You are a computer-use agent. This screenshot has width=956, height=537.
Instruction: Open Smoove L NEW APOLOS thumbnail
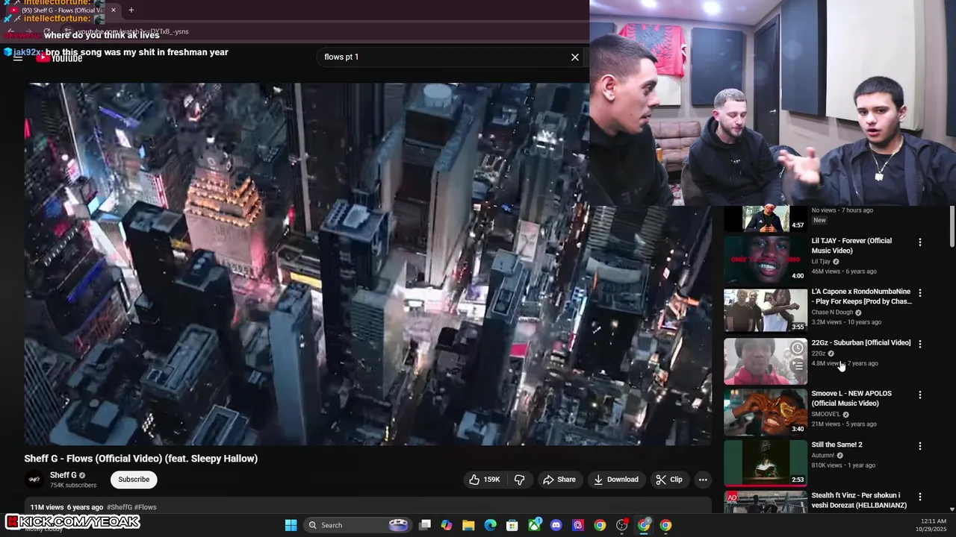point(766,412)
